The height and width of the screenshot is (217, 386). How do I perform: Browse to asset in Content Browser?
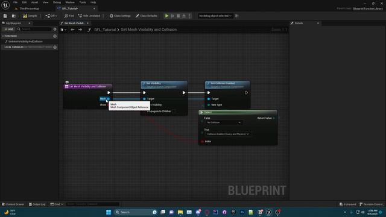tap(14, 16)
